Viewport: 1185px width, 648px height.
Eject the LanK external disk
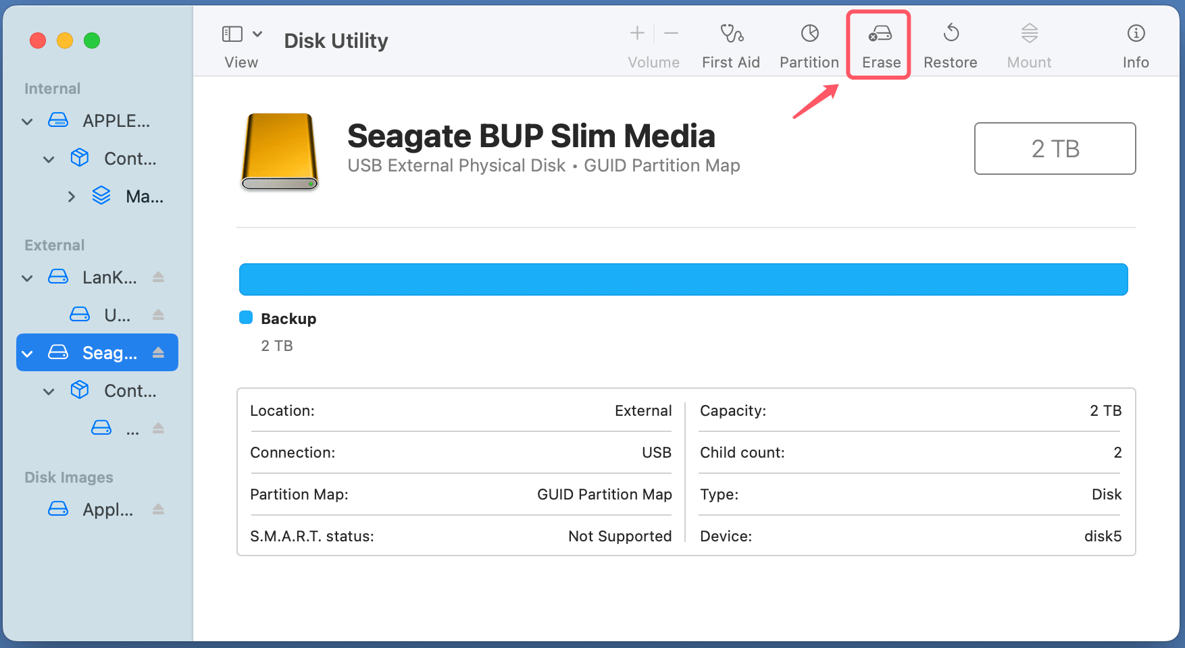click(158, 277)
